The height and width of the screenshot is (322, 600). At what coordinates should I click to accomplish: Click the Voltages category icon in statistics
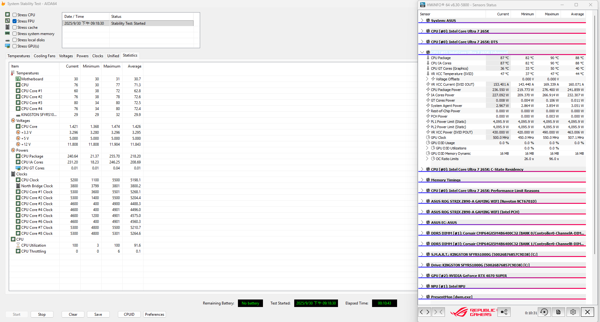click(13, 120)
